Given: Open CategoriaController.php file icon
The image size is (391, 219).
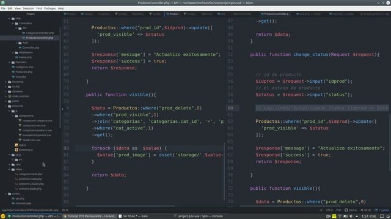Looking at the screenshot, I should 23,33.
